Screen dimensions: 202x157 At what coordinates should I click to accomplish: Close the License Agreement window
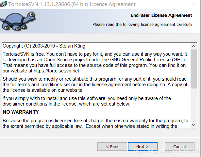[x=194, y=4]
